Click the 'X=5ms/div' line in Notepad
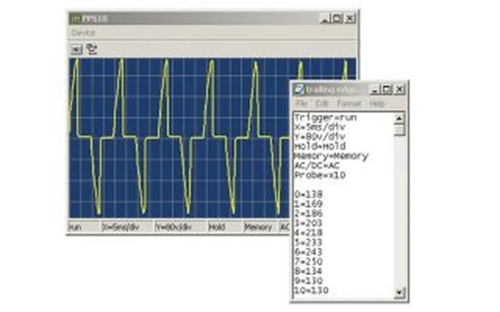The height and width of the screenshot is (312, 500). (320, 127)
